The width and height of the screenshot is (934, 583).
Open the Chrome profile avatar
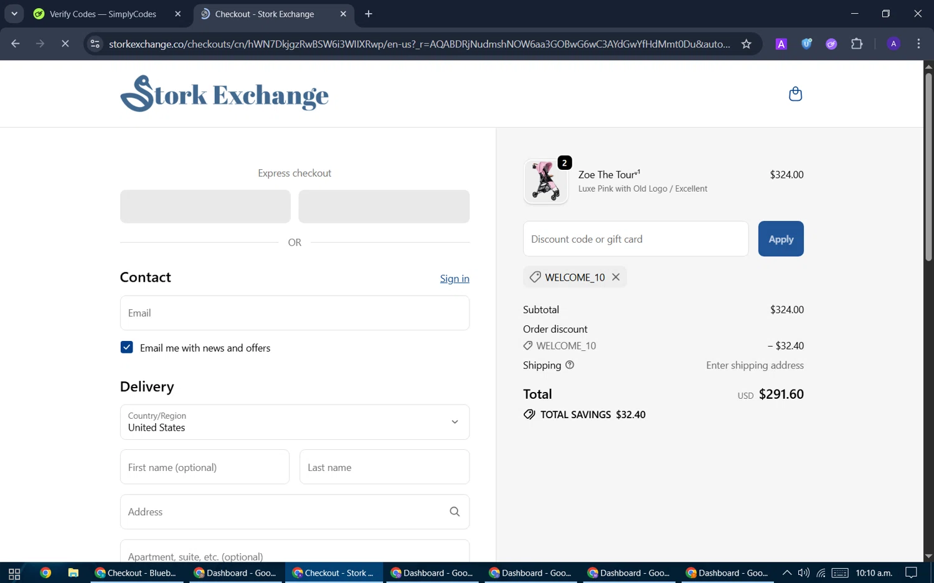[894, 44]
